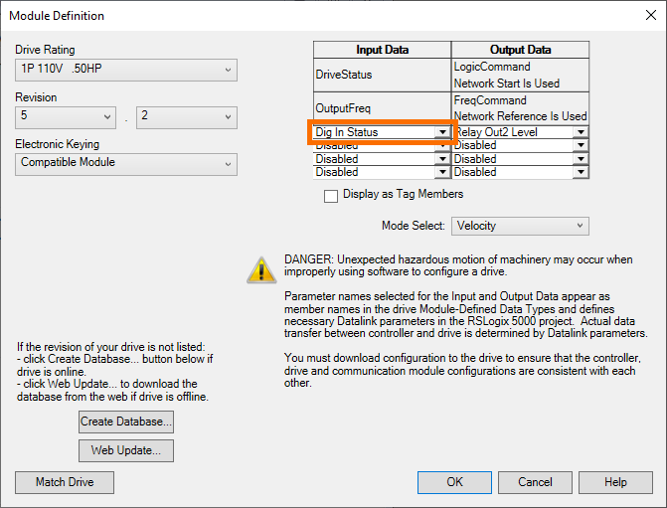
Task: Toggle the Display as Tag Members checkbox
Action: [331, 196]
